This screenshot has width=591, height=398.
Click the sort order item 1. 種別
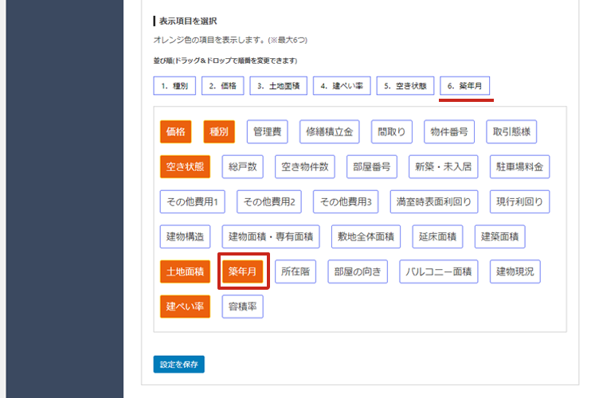(x=174, y=86)
